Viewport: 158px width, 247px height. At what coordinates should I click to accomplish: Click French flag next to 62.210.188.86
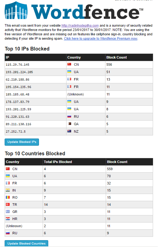coord(69,79)
